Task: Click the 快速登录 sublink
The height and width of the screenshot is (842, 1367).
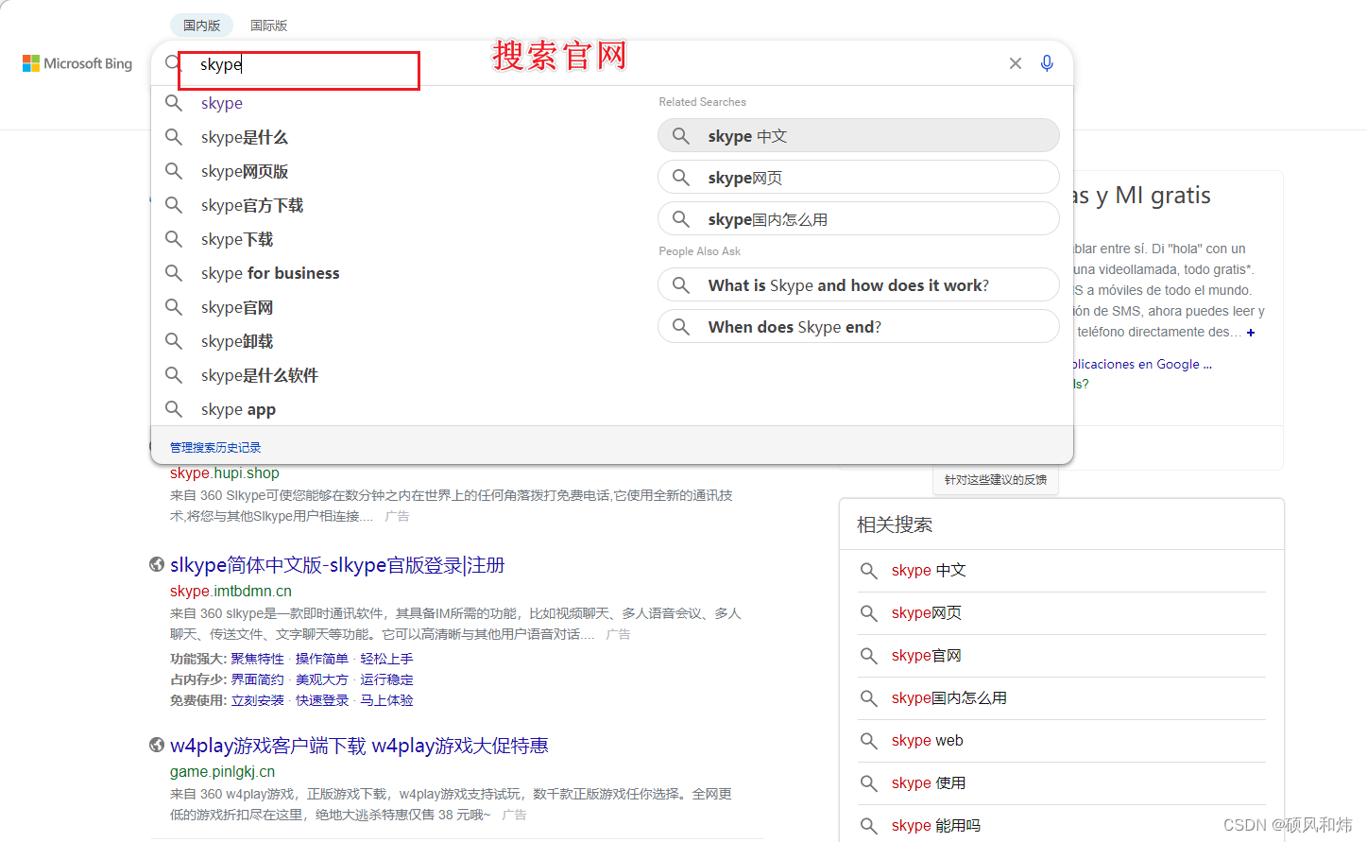Action: (x=322, y=700)
